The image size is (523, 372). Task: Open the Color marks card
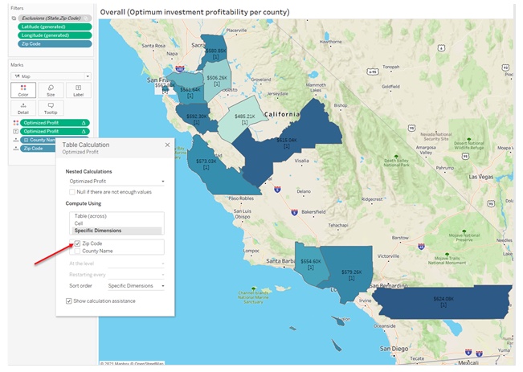coord(23,91)
